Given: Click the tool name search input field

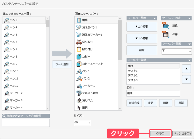Looking at the screenshot, I should pyautogui.click(x=26, y=123).
